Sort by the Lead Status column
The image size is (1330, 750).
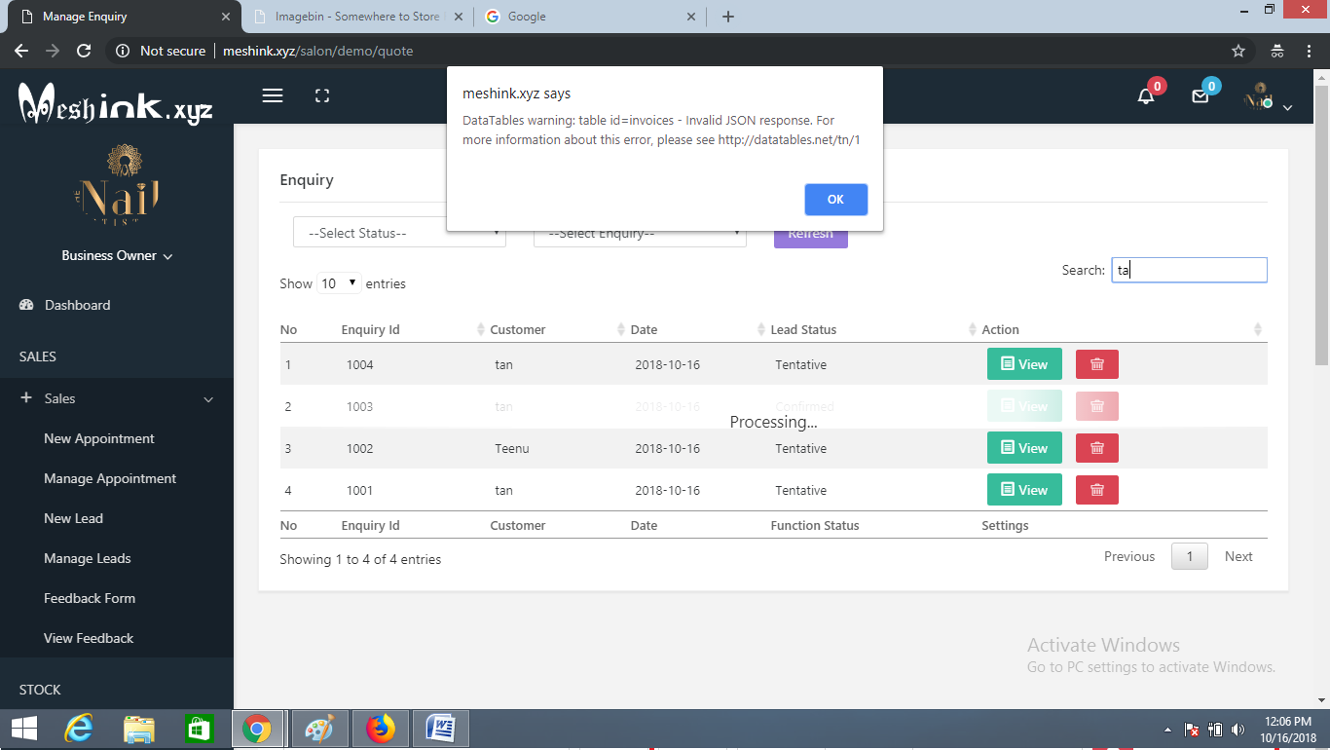click(x=870, y=330)
